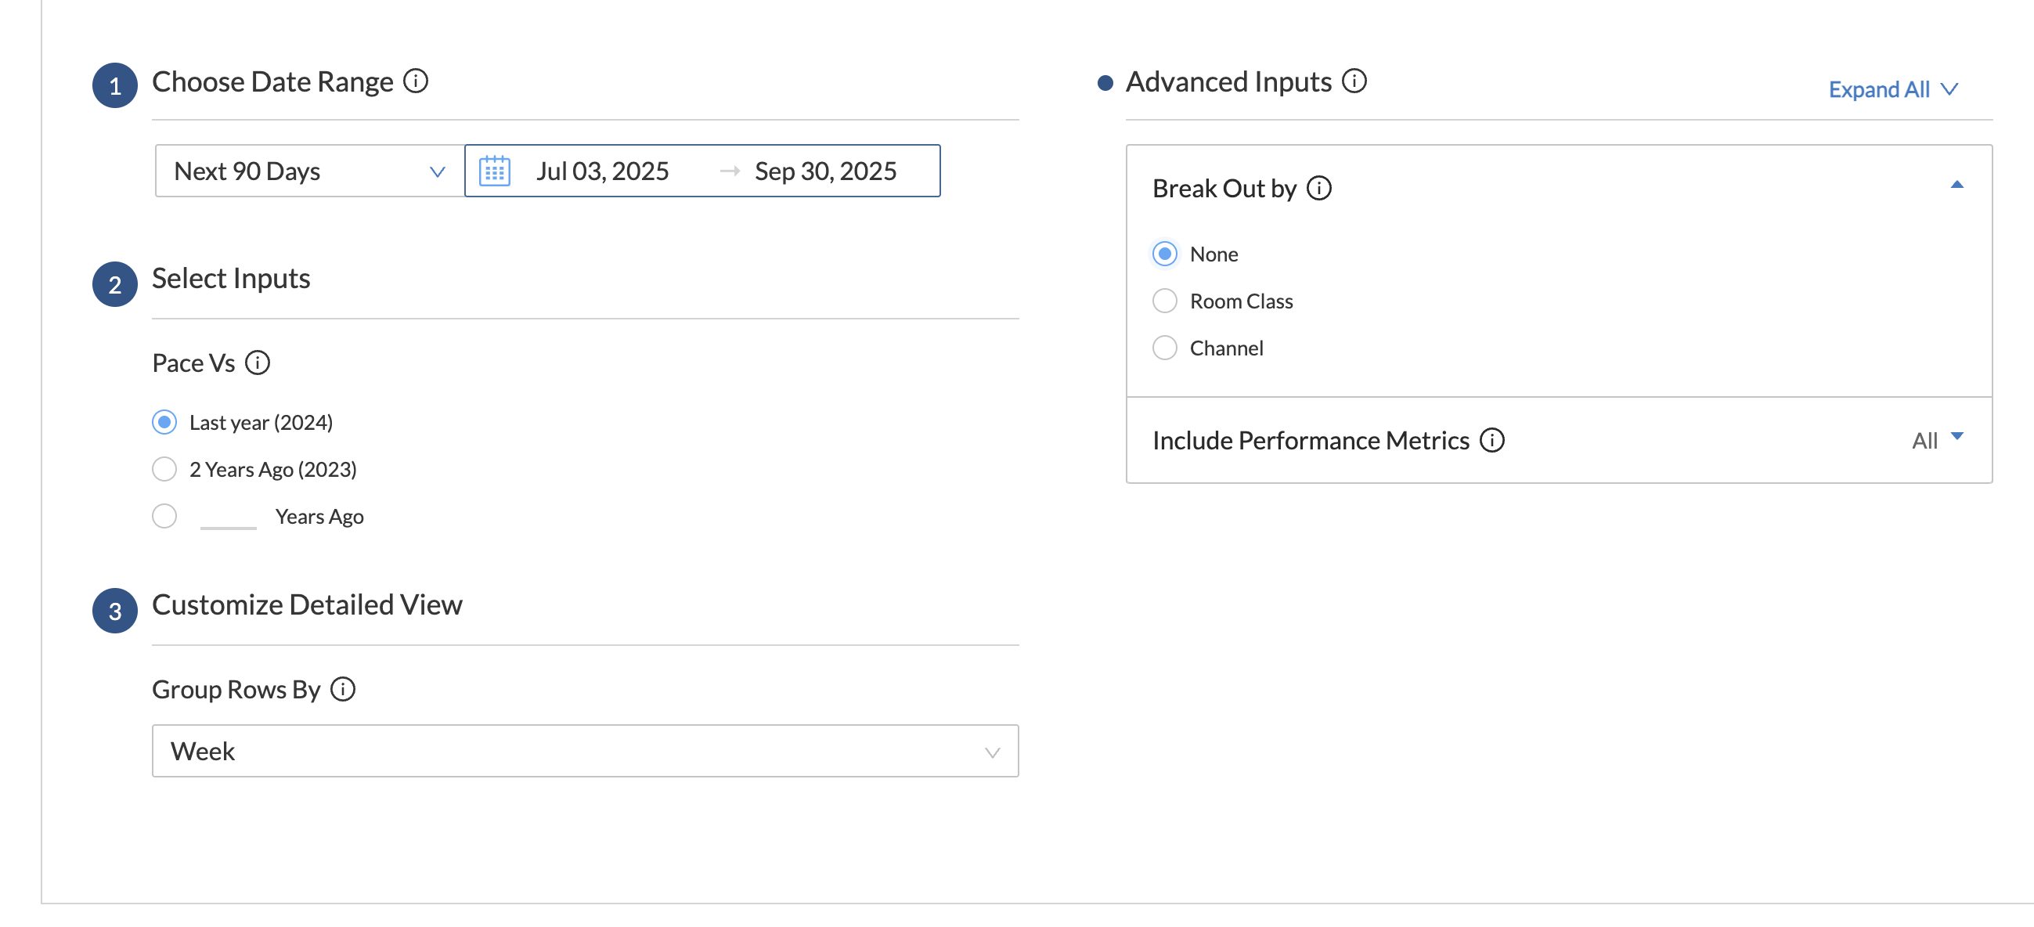2034x927 pixels.
Task: Open the calendar icon in date picker
Action: [x=495, y=171]
